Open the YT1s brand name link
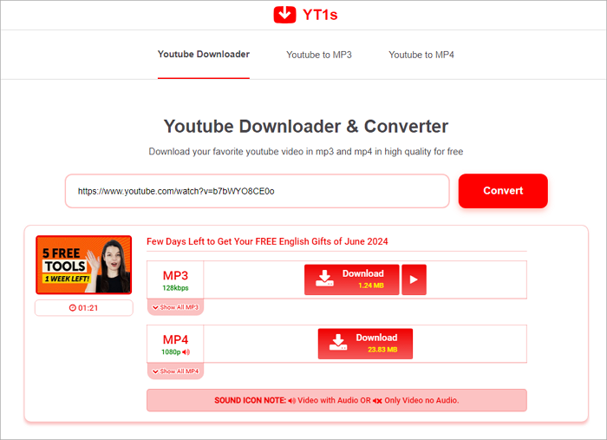Viewport: 607px width, 440px height. coord(320,15)
